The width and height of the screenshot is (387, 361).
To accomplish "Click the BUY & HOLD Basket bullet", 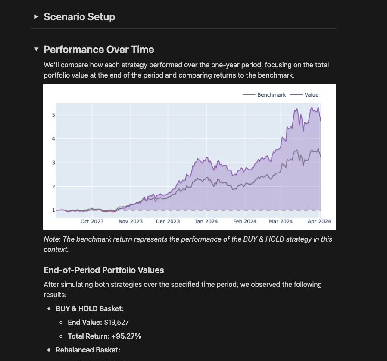I will [x=90, y=308].
